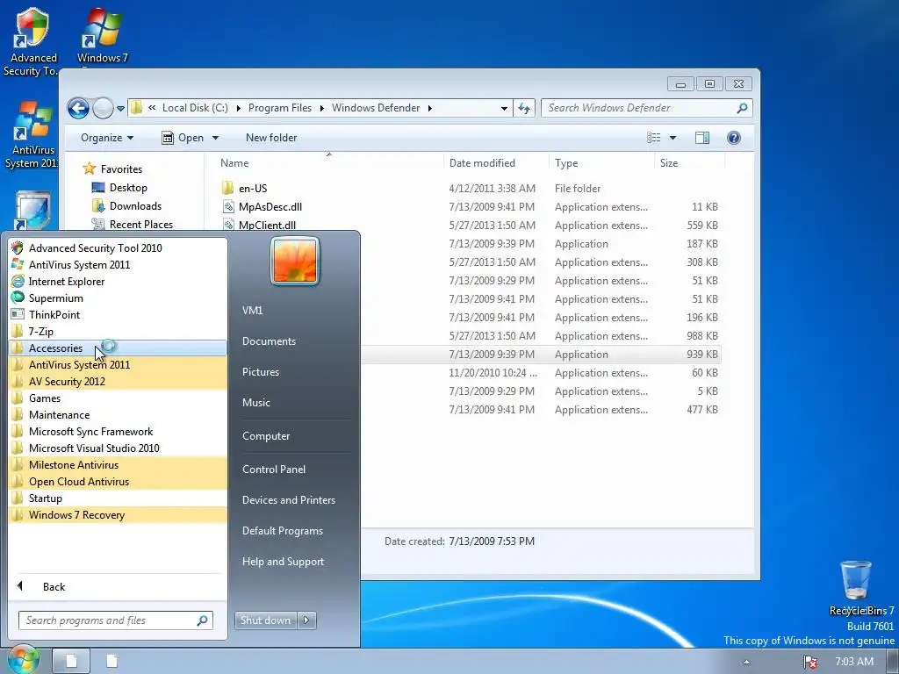The image size is (899, 674).
Task: Open Control Panel from Start menu
Action: click(274, 469)
